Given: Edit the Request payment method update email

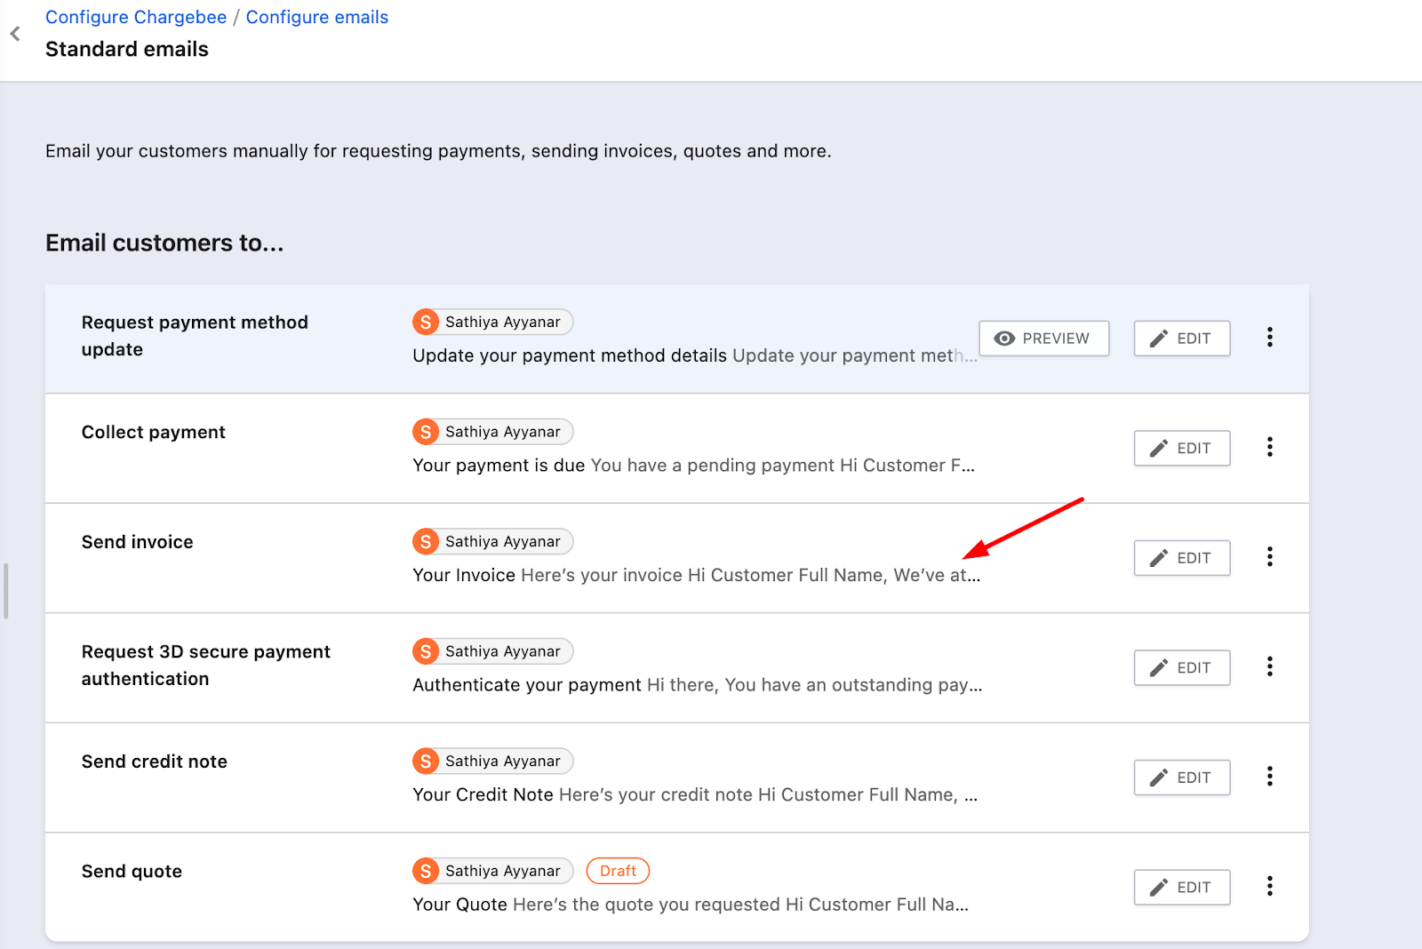Looking at the screenshot, I should coord(1181,339).
